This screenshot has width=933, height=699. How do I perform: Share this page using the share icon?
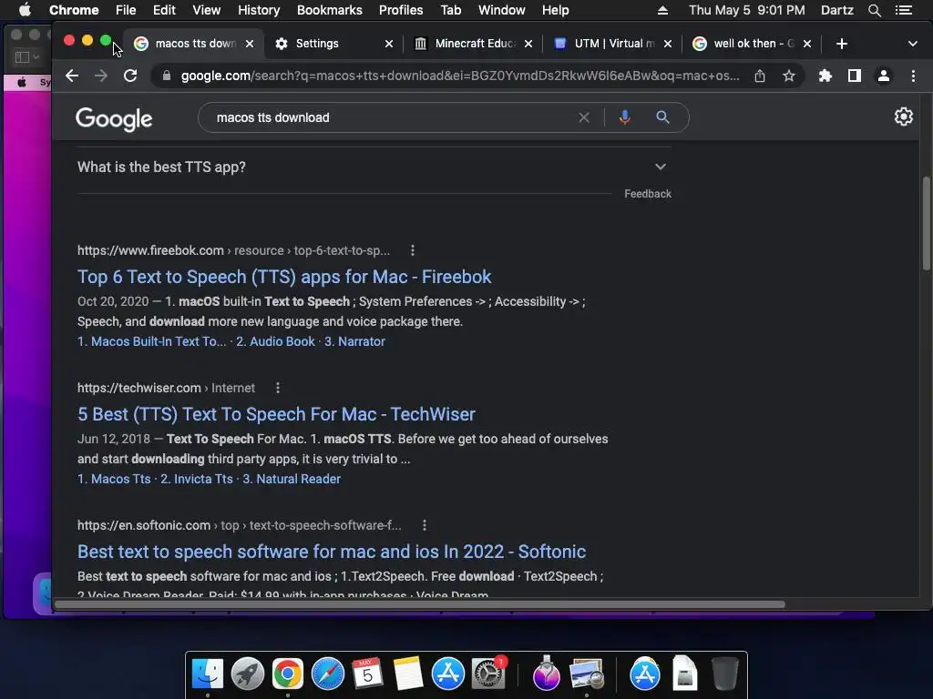click(760, 76)
